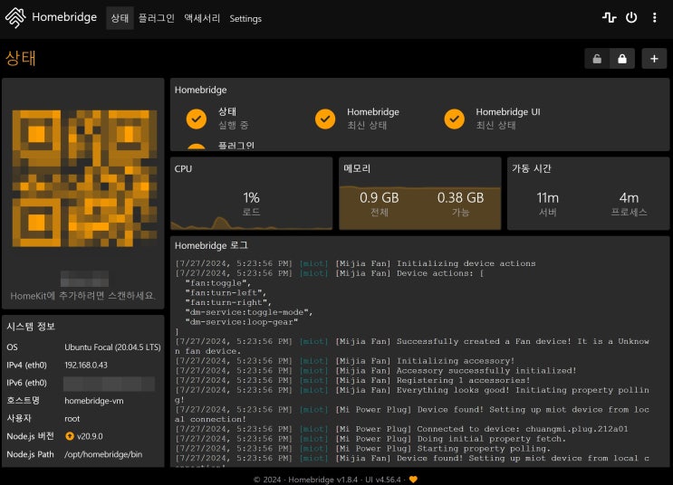The width and height of the screenshot is (673, 485).
Task: Open the UI v4.56.4 footer link
Action: point(383,480)
